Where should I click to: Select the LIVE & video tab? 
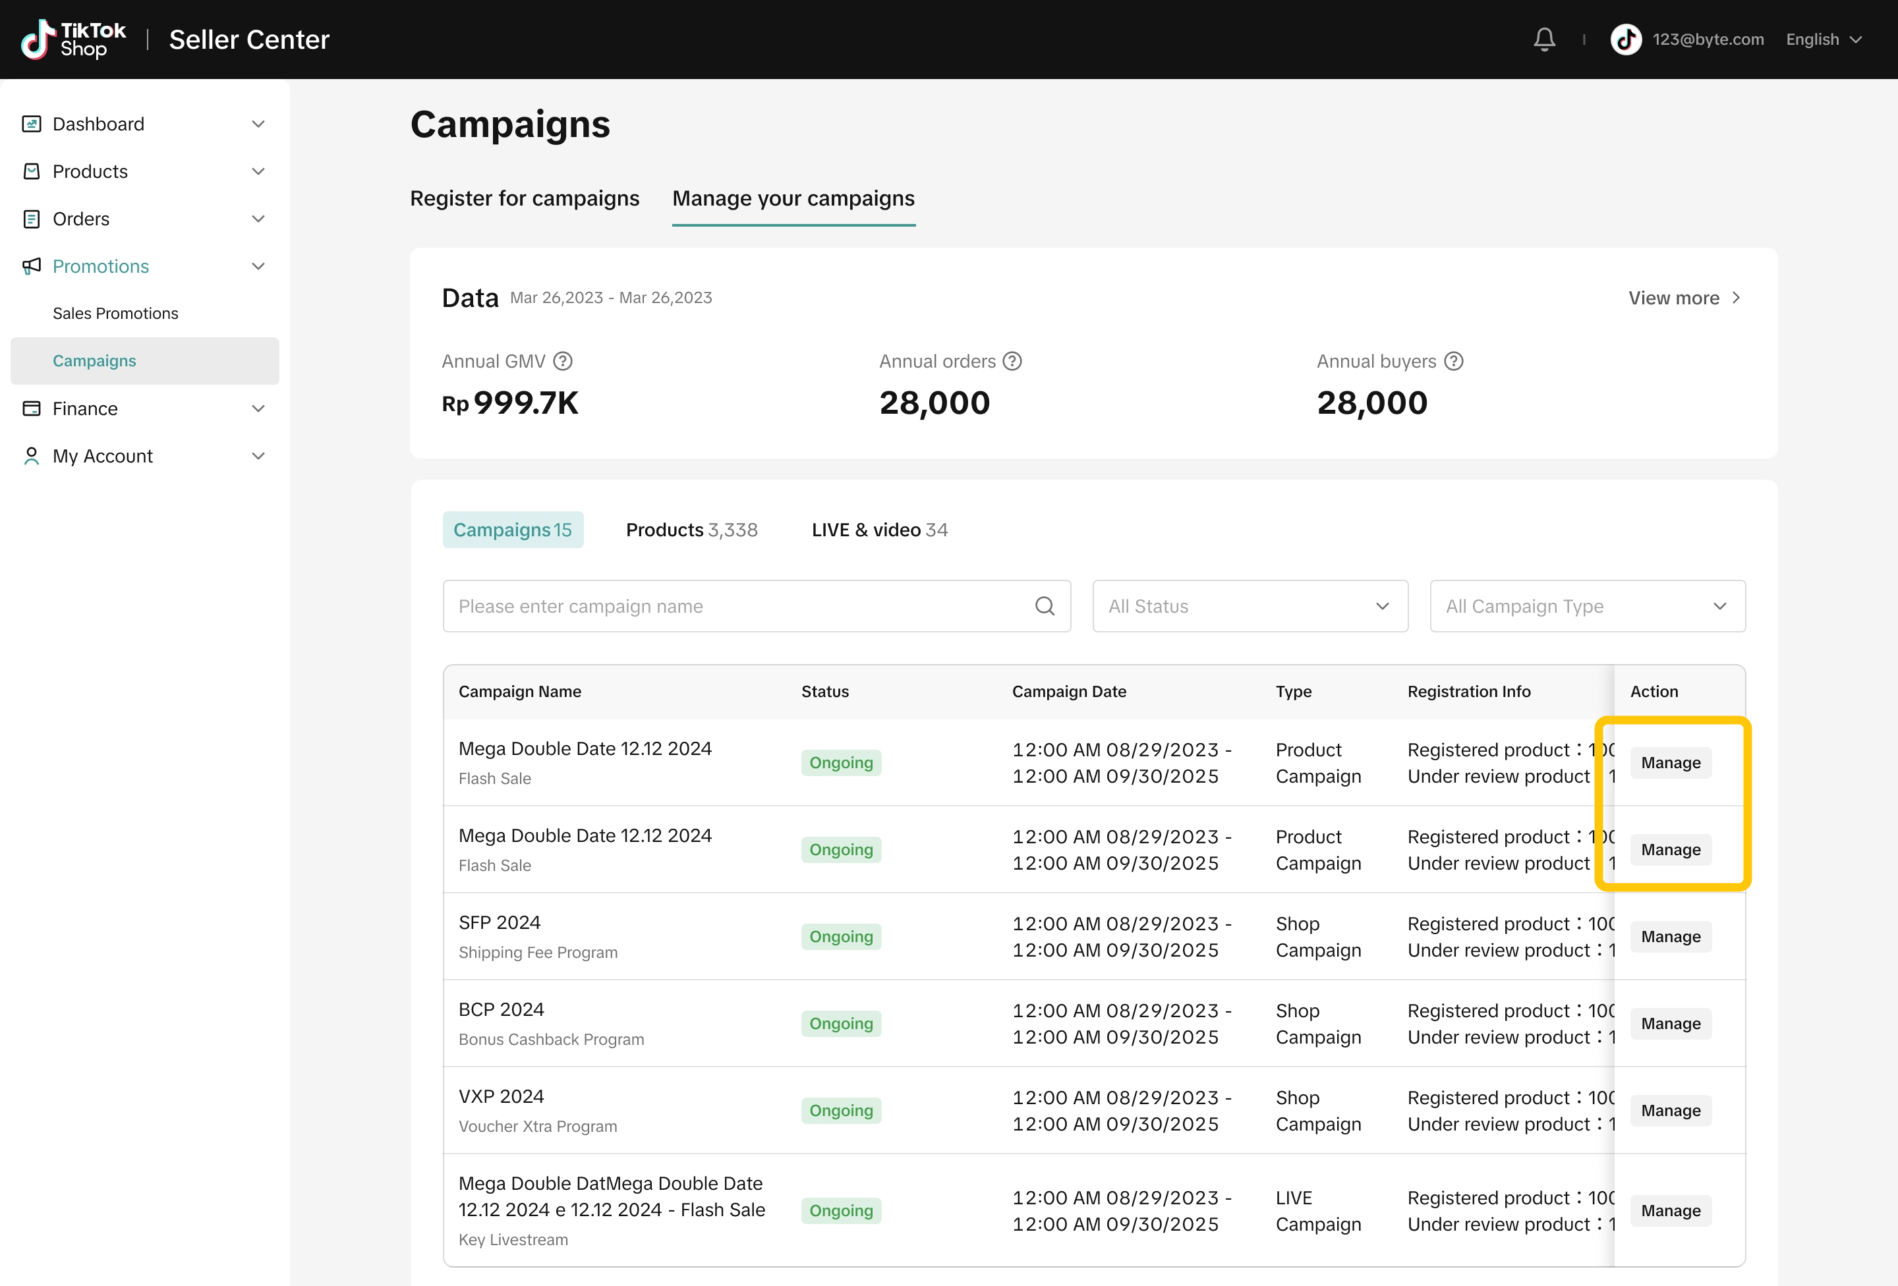[x=878, y=530]
